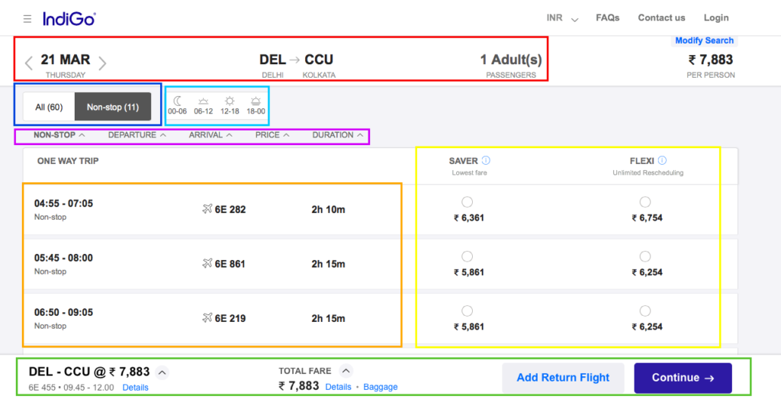Open the Baggage link in total fare
The height and width of the screenshot is (399, 781).
[x=380, y=387]
